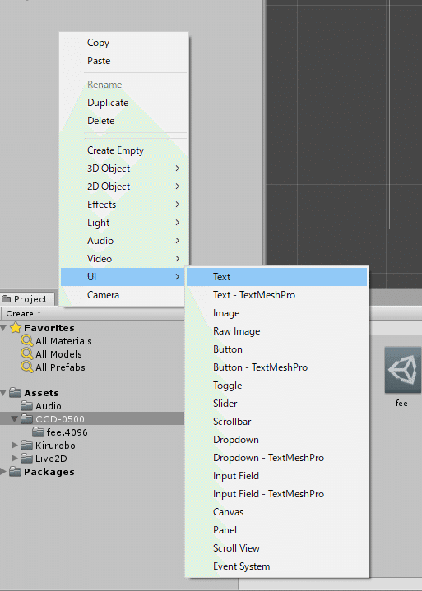Select the Live2D folder name

click(x=51, y=459)
